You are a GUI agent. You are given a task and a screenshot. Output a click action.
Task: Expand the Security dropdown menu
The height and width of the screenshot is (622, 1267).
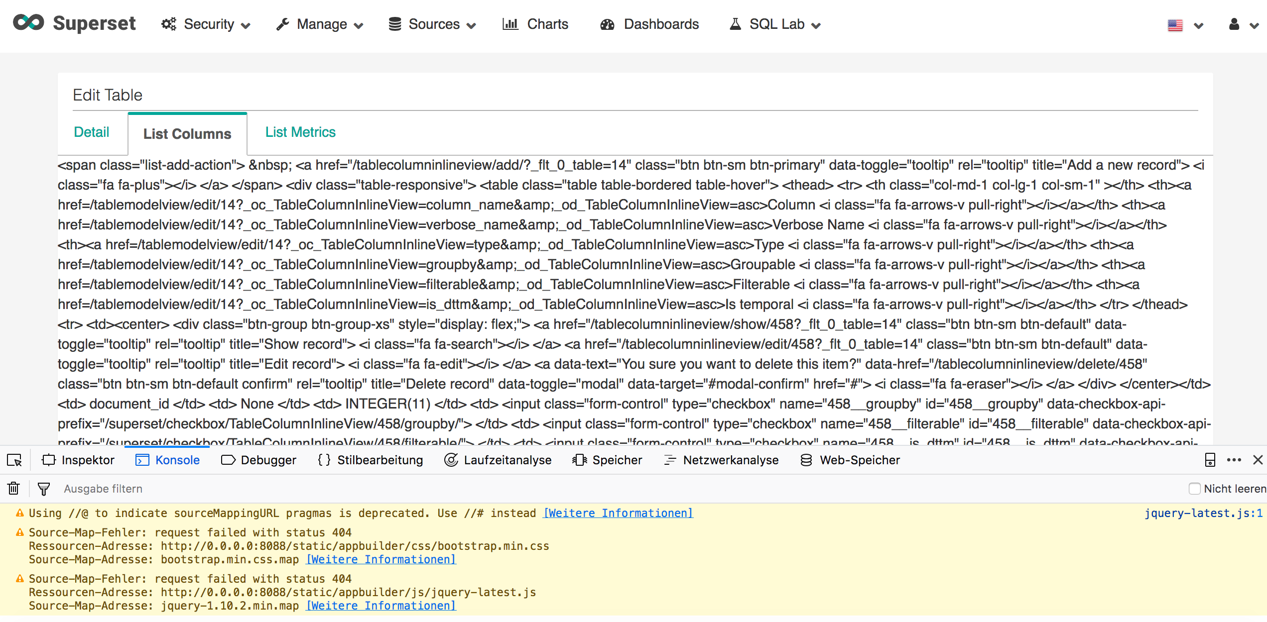point(246,26)
